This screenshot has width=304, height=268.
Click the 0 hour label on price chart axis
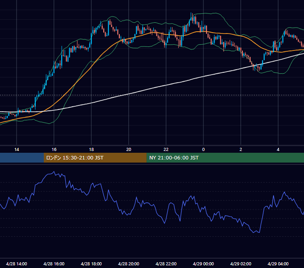coord(203,150)
